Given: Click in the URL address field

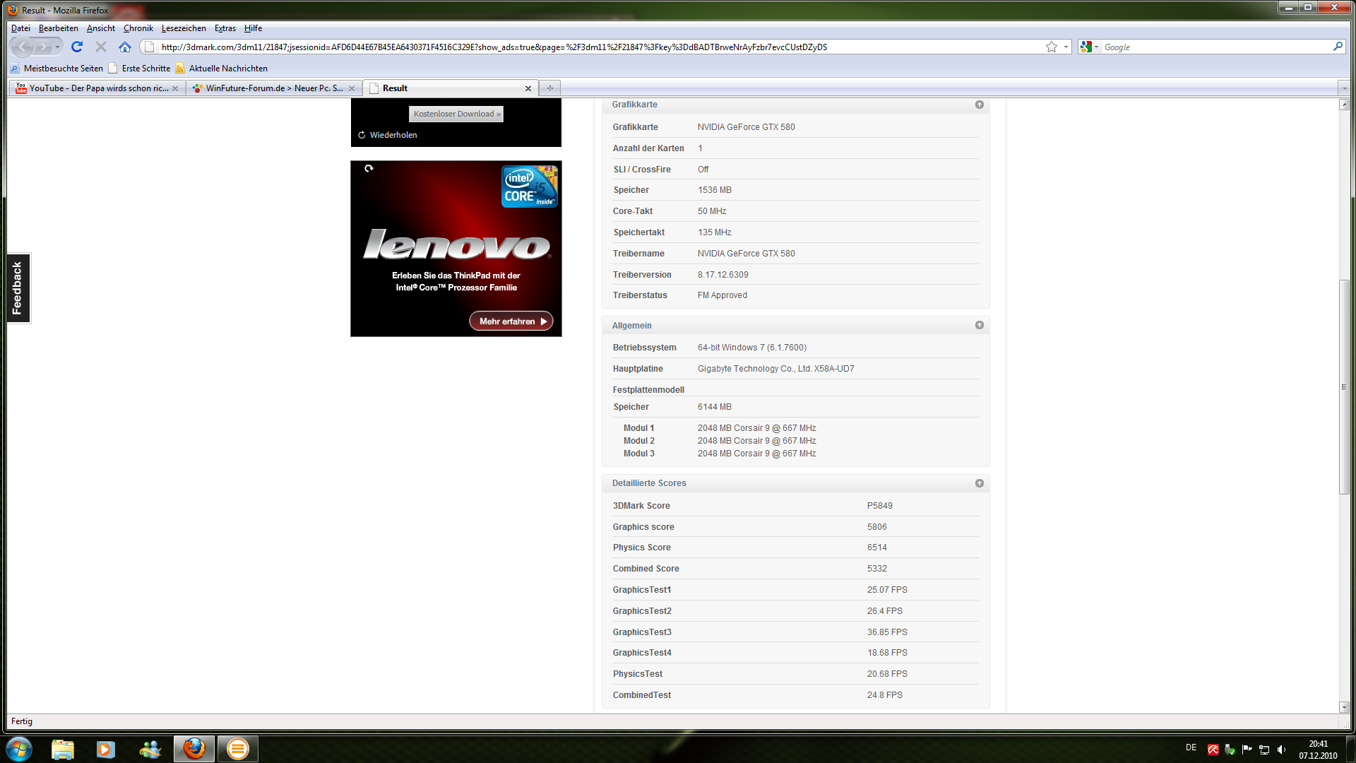Looking at the screenshot, I should point(593,47).
